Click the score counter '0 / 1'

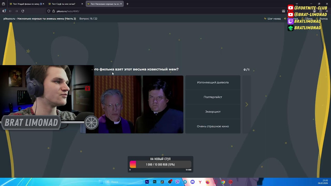click(246, 69)
